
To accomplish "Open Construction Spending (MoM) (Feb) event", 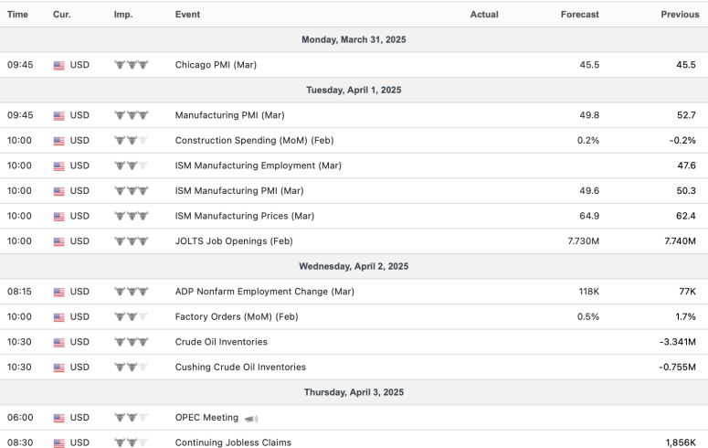I will [x=254, y=140].
